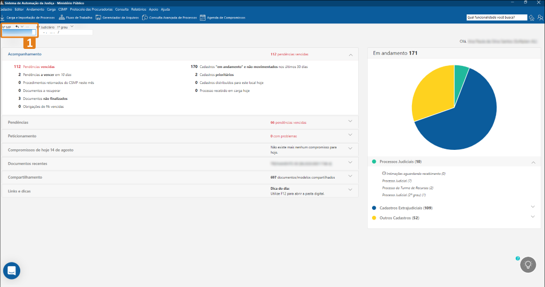Collapse the Acompanhamento section
The height and width of the screenshot is (287, 545).
point(350,54)
